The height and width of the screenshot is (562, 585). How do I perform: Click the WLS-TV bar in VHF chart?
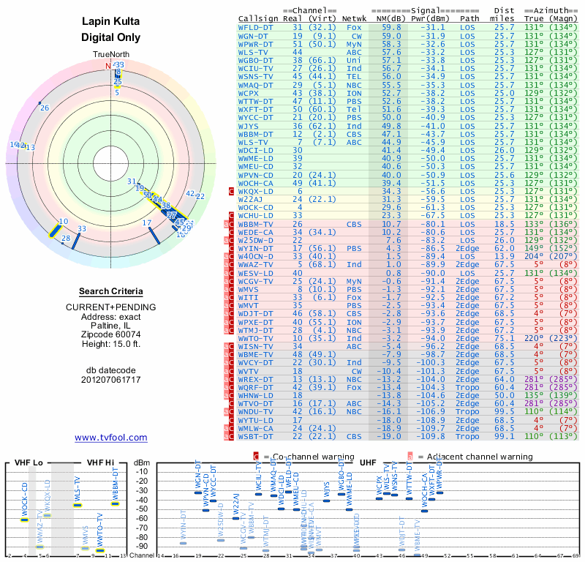[x=77, y=505]
